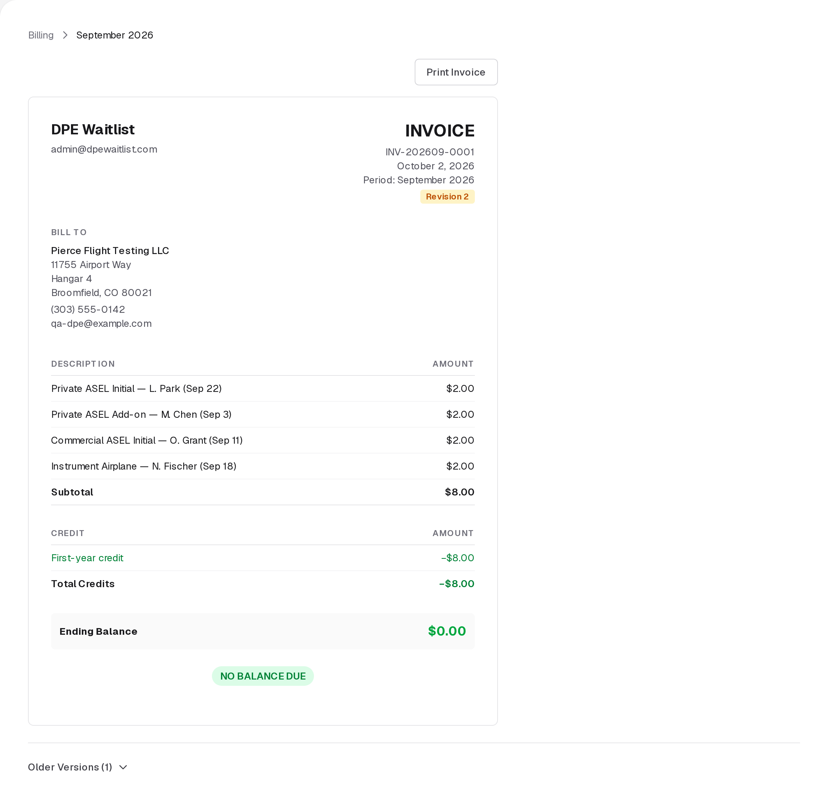Click the Ending Balance label
The width and height of the screenshot is (828, 802).
(x=99, y=631)
